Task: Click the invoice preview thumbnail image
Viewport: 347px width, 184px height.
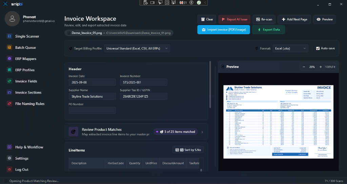Action: click(x=279, y=122)
